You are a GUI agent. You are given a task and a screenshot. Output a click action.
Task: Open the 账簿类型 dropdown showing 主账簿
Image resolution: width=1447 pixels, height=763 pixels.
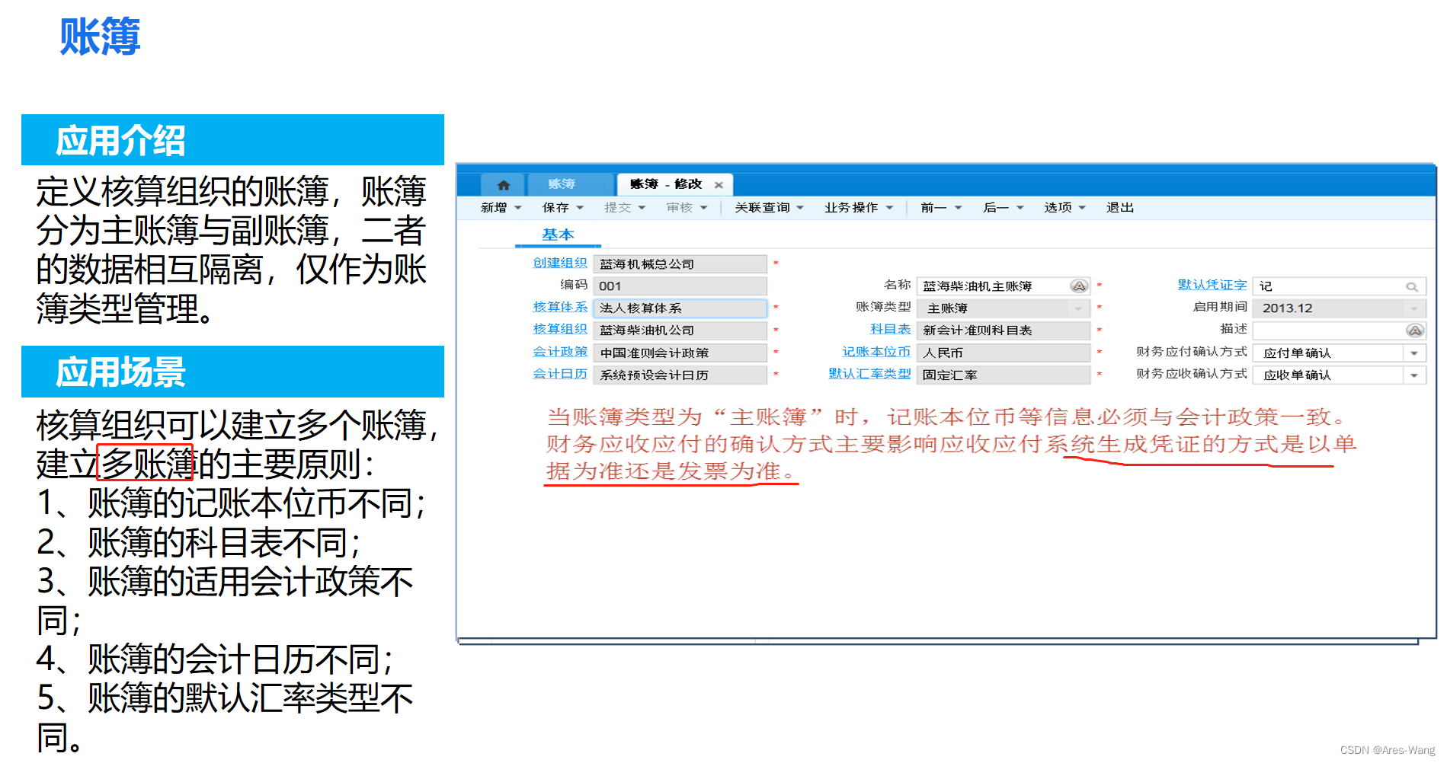pyautogui.click(x=1077, y=308)
